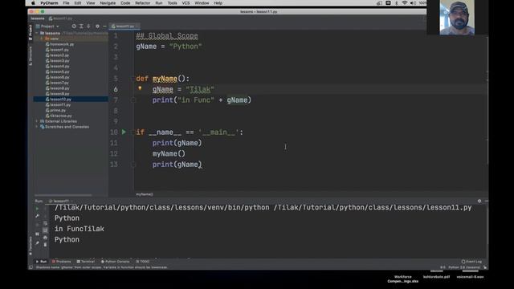Open the Terminal tool window

(x=86, y=262)
